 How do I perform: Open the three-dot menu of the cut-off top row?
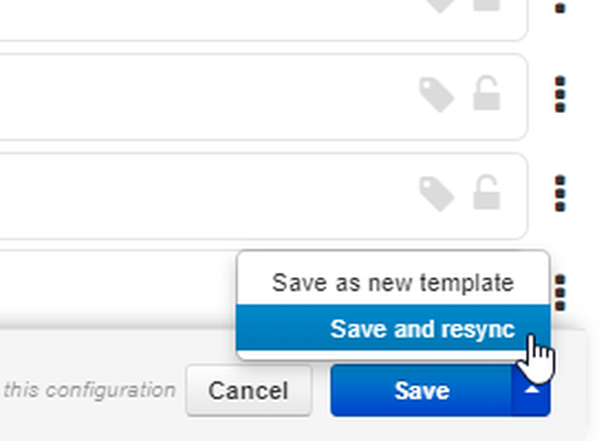pyautogui.click(x=560, y=7)
